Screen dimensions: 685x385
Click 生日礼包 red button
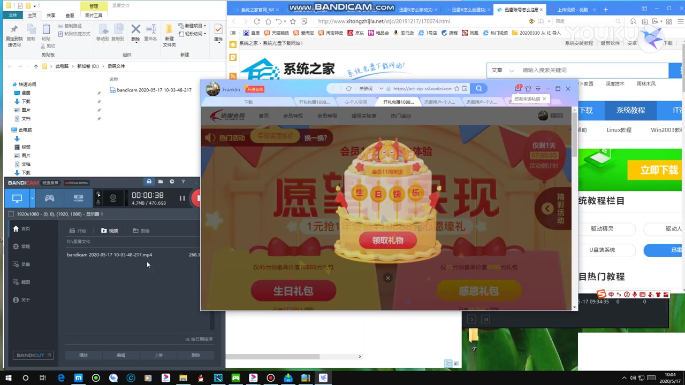point(293,291)
